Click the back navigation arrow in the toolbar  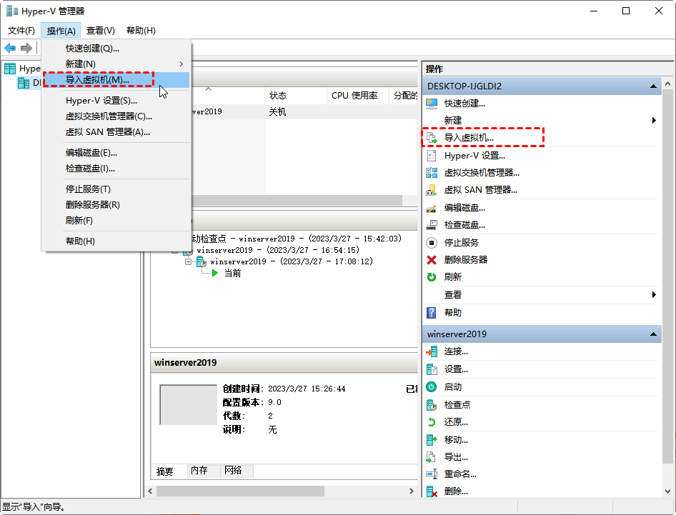pos(11,49)
